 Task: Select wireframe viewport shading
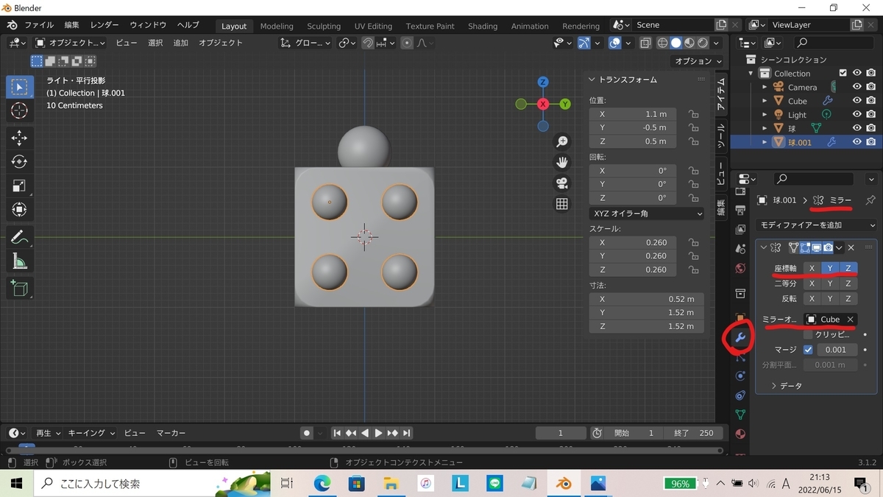point(662,43)
